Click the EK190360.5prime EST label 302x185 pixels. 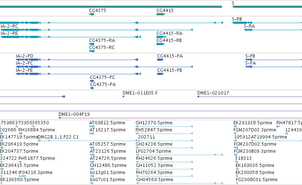point(20,180)
